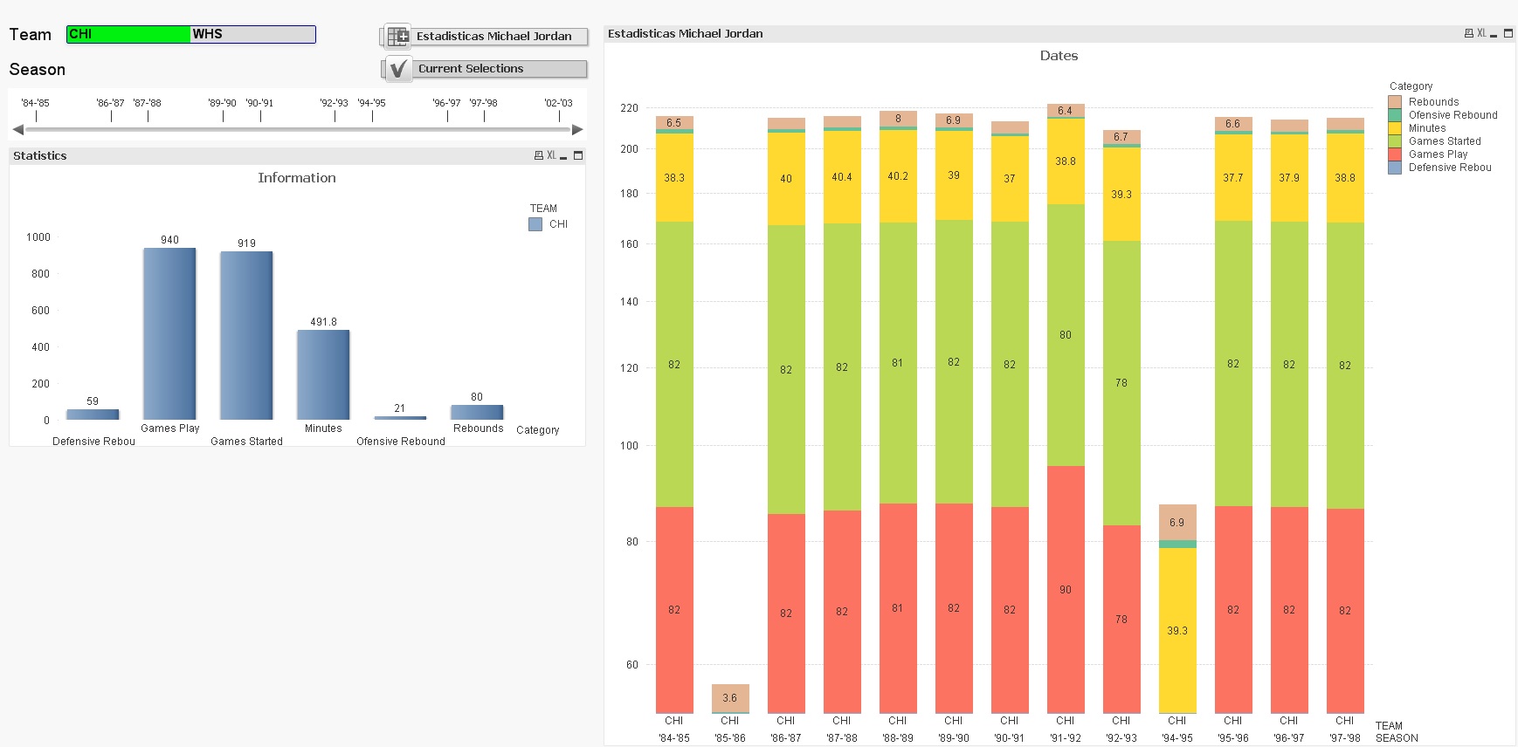Click the Minutes legend color swatch

(x=1395, y=128)
